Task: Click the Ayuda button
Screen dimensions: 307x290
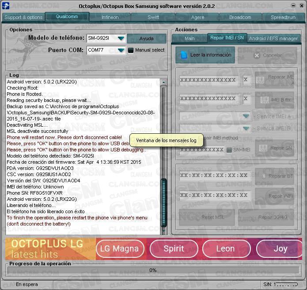Action: click(147, 38)
